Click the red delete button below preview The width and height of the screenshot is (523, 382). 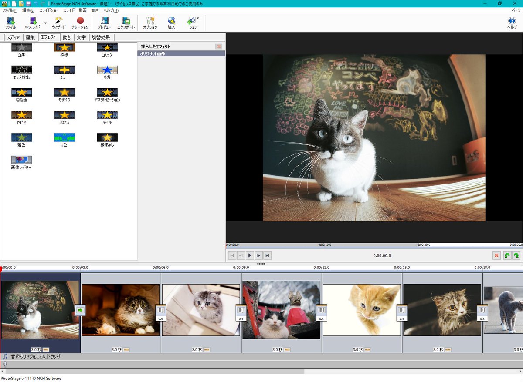pyautogui.click(x=496, y=255)
